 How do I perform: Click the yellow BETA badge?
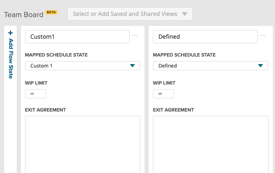(51, 12)
